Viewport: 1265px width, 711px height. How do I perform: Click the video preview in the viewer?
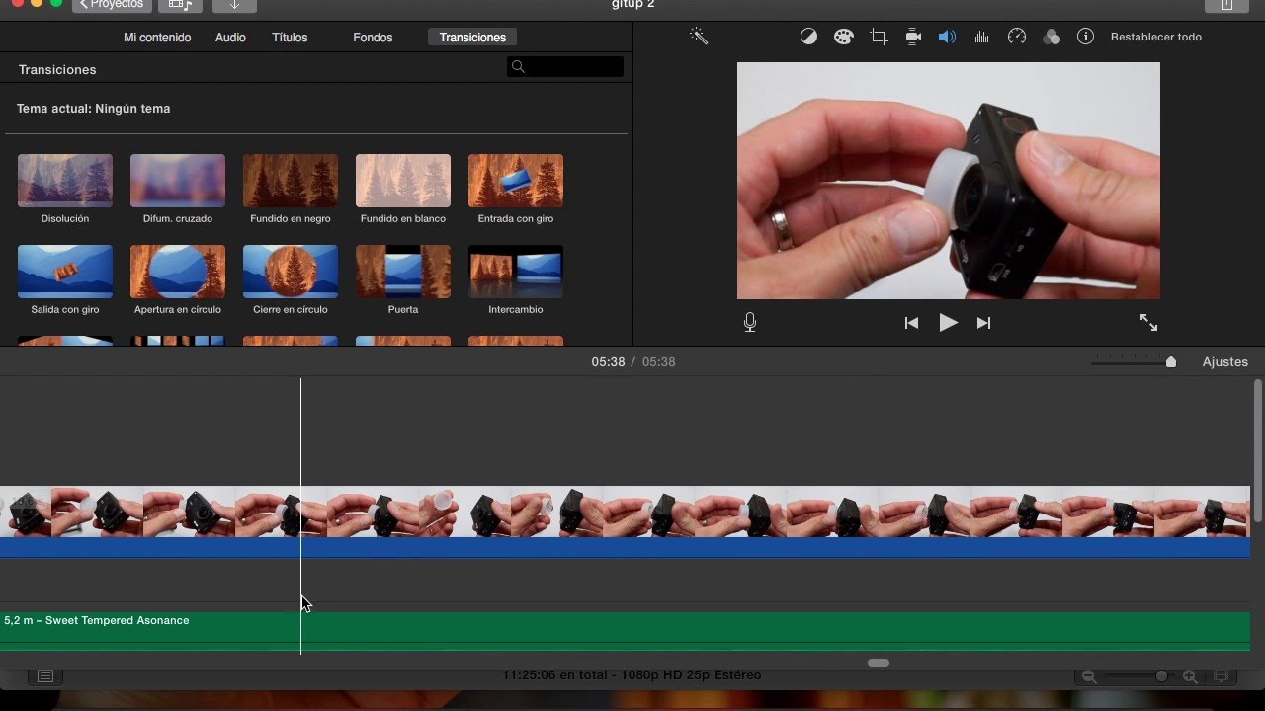949,181
